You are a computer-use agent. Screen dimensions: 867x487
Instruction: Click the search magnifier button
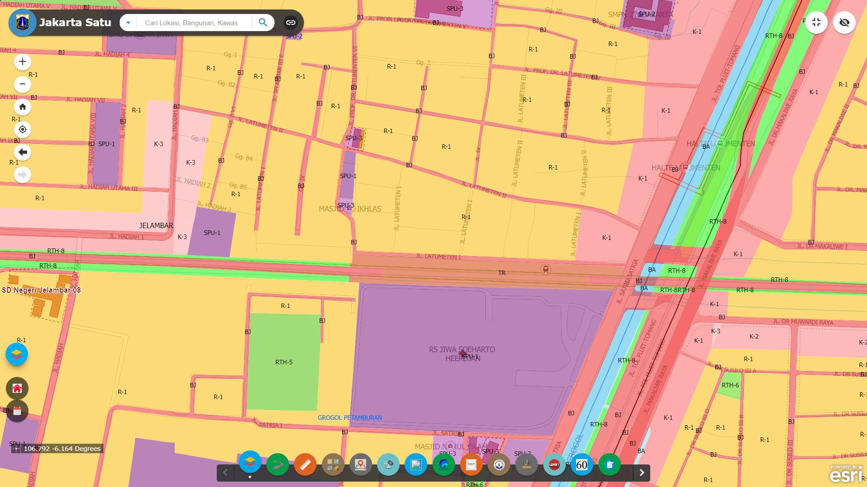tap(263, 23)
